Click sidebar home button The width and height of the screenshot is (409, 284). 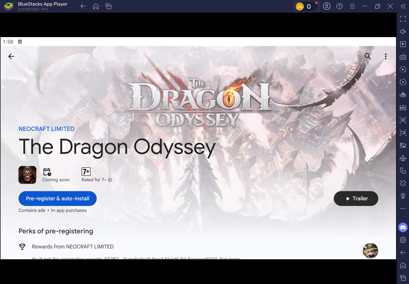click(x=403, y=265)
